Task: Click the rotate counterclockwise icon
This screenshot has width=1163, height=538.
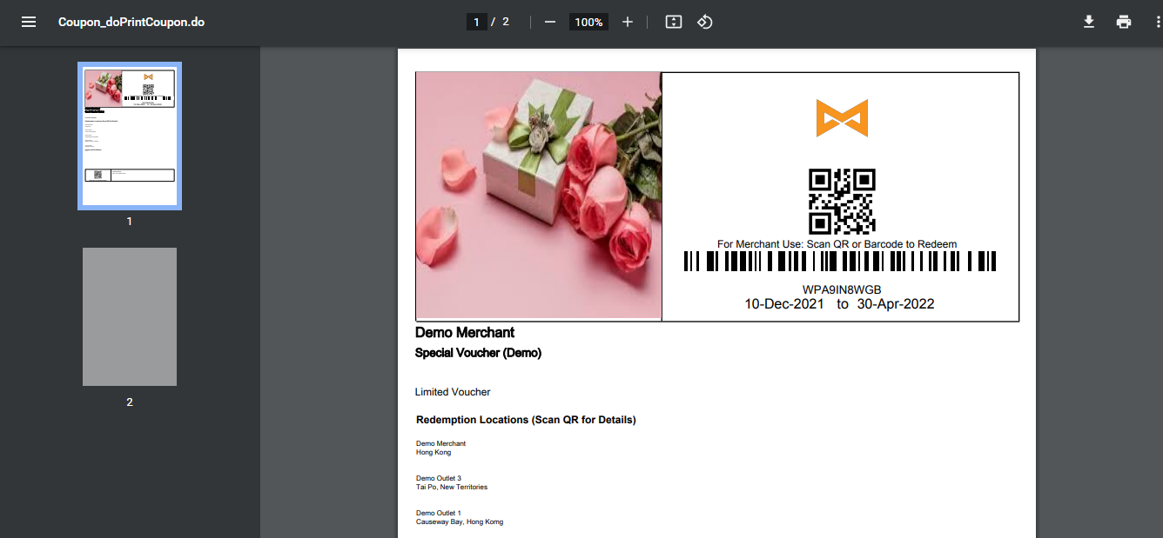Action: (705, 22)
